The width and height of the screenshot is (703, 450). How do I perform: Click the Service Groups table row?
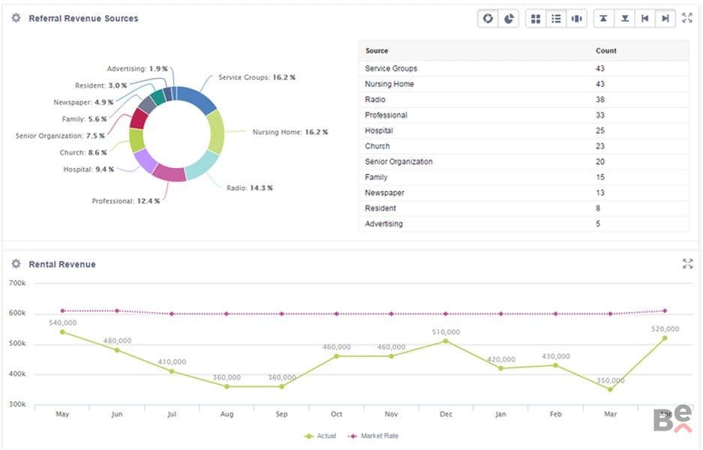524,68
